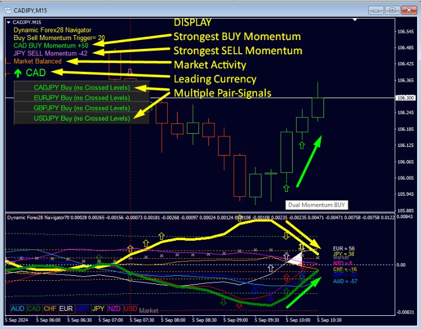The height and width of the screenshot is (329, 421).
Task: Click the pink down arrow above early candle
Action: point(130,71)
